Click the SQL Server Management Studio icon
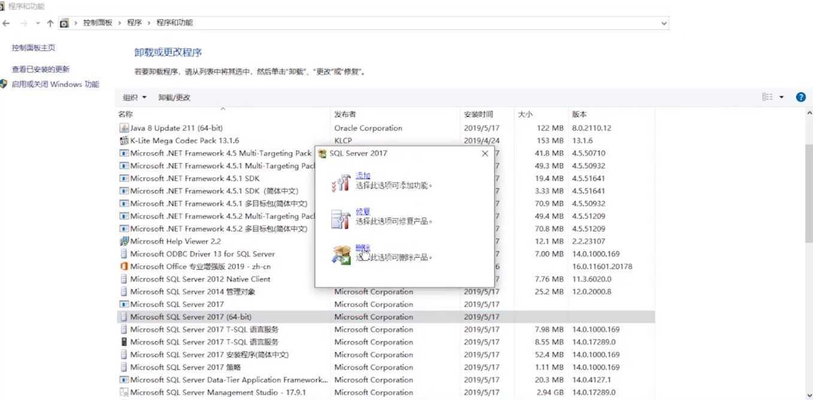 pyautogui.click(x=124, y=393)
